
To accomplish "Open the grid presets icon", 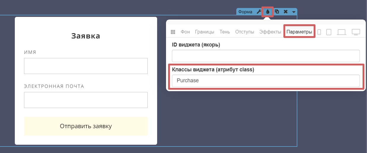I will click(173, 32).
